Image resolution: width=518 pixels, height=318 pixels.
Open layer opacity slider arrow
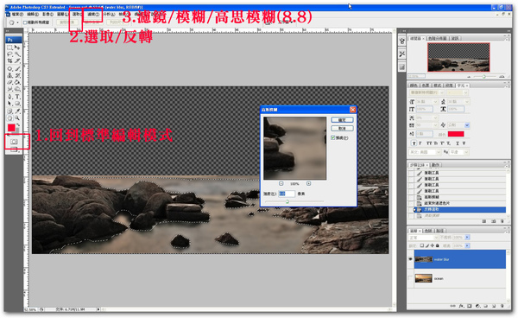tap(467, 238)
